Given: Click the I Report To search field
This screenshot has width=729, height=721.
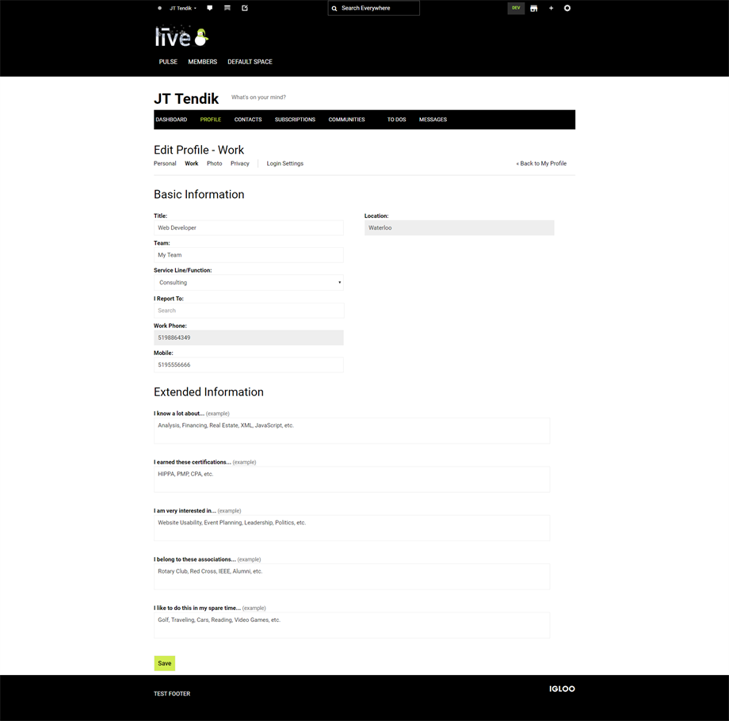Looking at the screenshot, I should point(249,311).
